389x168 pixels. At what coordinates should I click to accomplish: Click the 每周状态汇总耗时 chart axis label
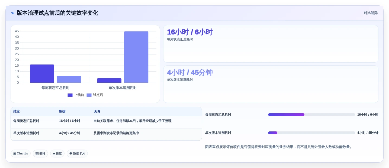click(56, 88)
